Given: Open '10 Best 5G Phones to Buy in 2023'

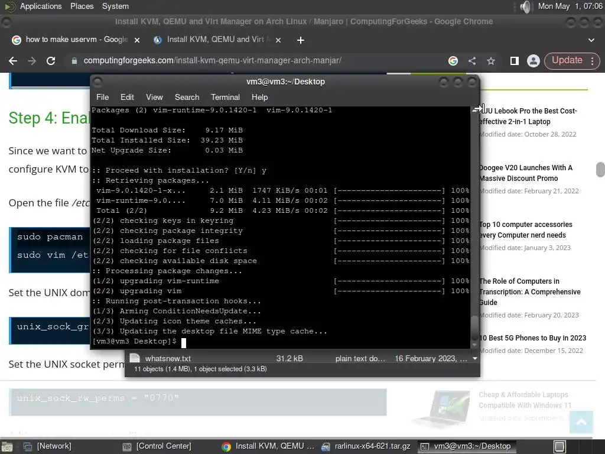Looking at the screenshot, I should [x=532, y=338].
